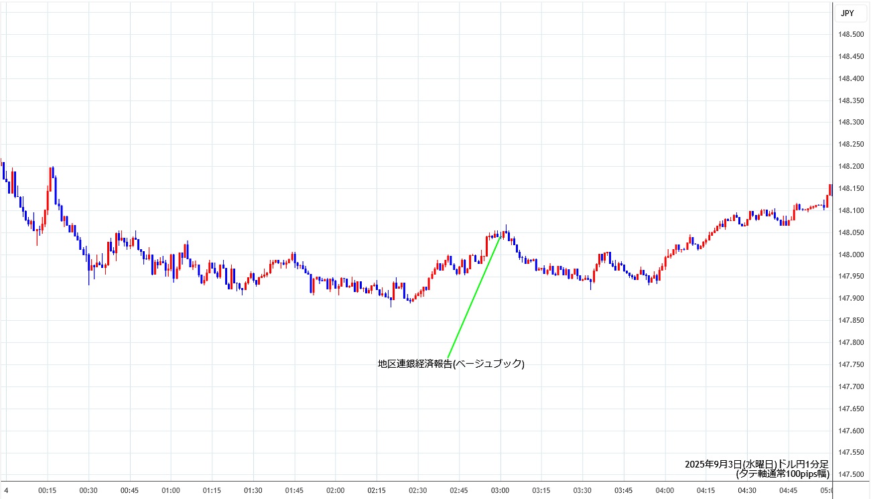Click the 03:00 time axis label
Viewport: 871px width, 499px height.
500,491
